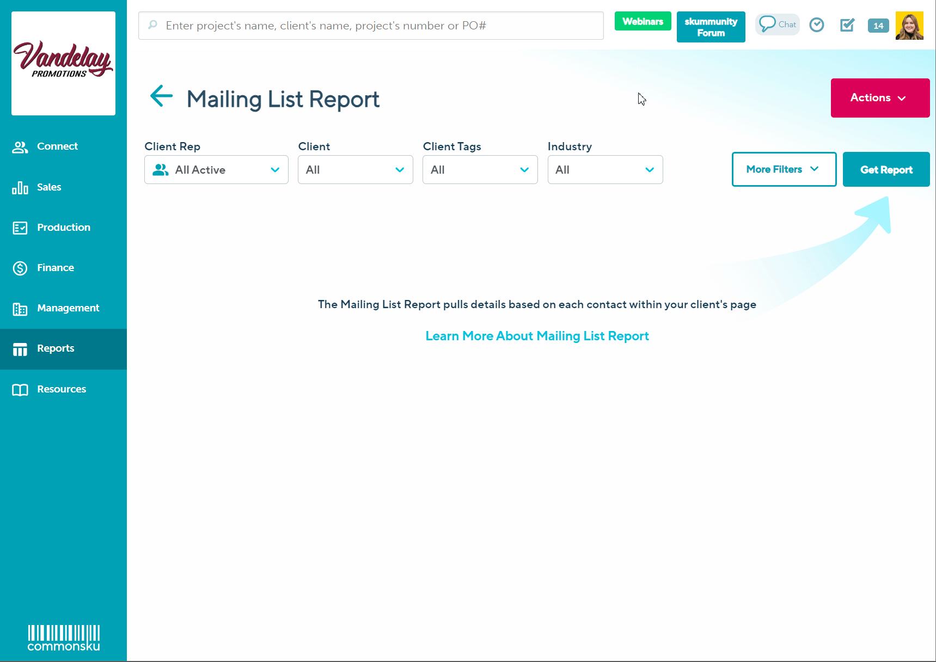936x662 pixels.
Task: Open the 14 notifications badge
Action: (878, 26)
